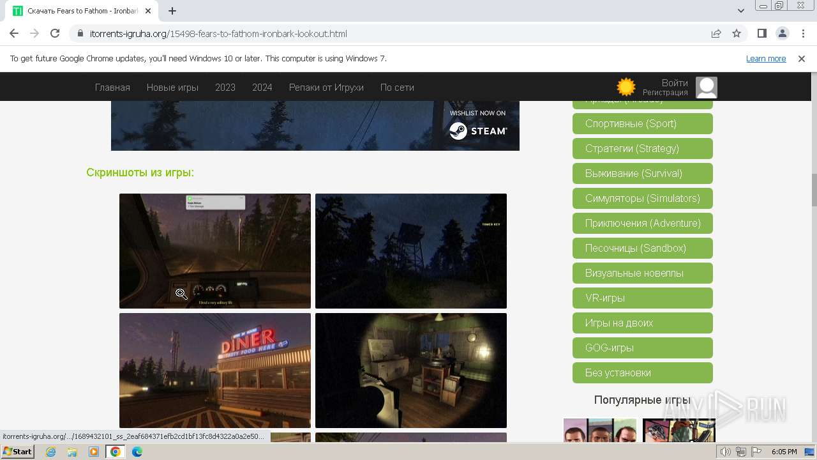Select Симуляторы (Simulators) category

click(x=643, y=198)
